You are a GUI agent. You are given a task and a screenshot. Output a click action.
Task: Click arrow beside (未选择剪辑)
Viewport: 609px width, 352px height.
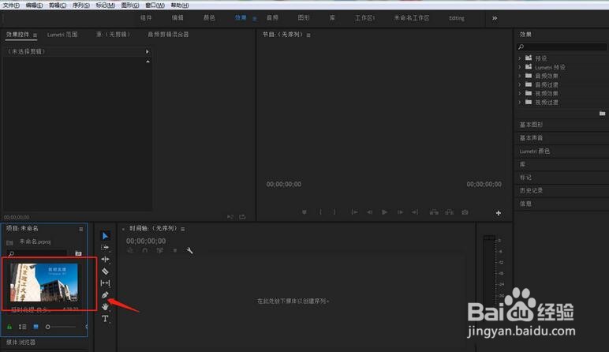pos(147,51)
